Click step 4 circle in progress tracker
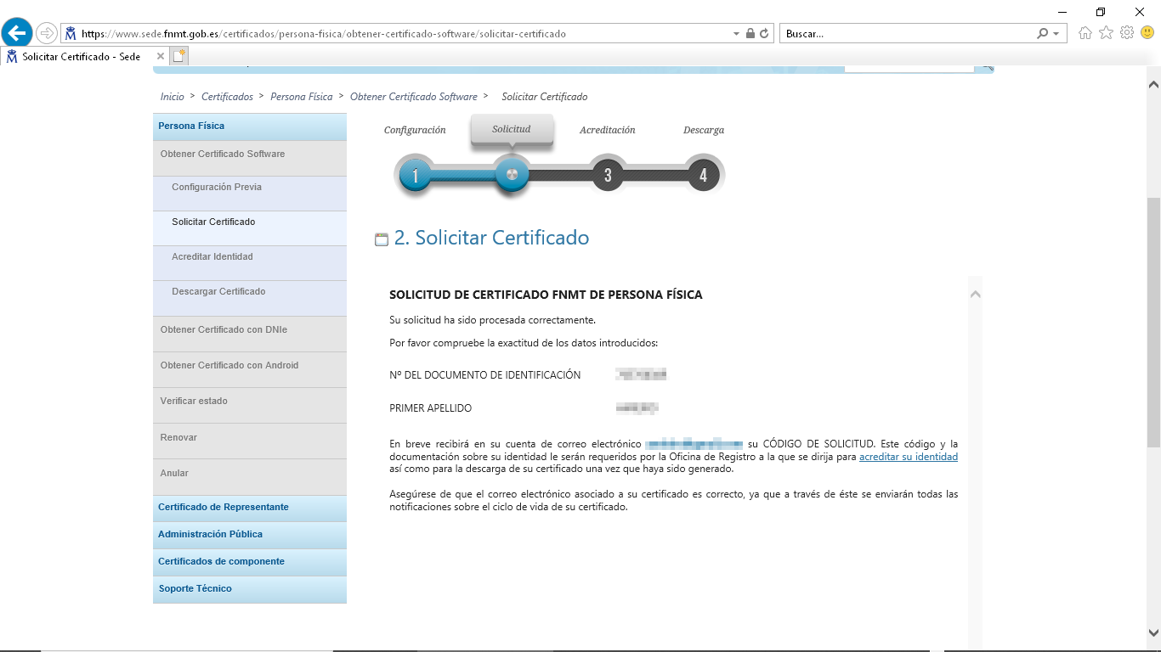The width and height of the screenshot is (1161, 652). (703, 176)
